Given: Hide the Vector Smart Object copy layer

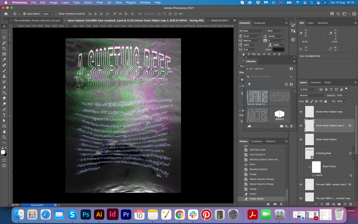Looking at the screenshot, I should [x=301, y=111].
